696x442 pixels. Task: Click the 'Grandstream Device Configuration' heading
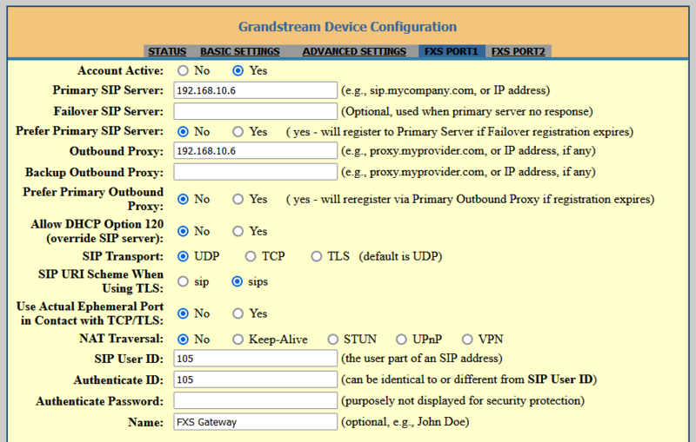tap(347, 27)
